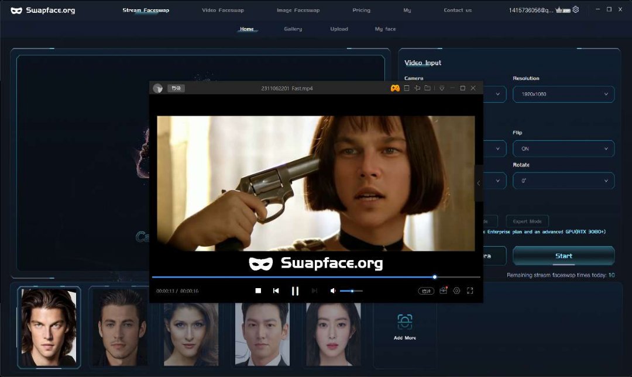
Task: Open the folder icon in the video player
Action: pyautogui.click(x=428, y=88)
